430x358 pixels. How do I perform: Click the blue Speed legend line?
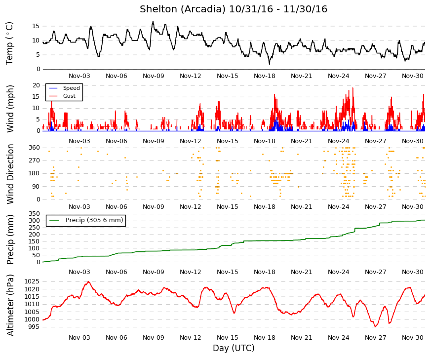click(53, 88)
